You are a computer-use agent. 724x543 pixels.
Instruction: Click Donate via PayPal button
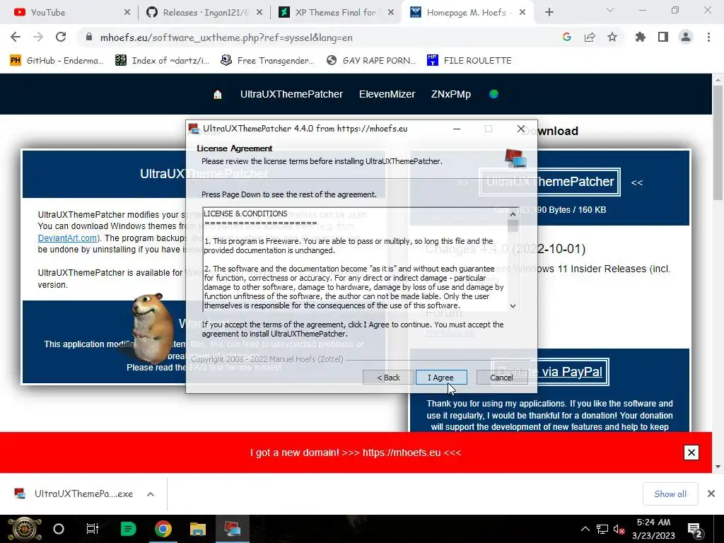[549, 372]
